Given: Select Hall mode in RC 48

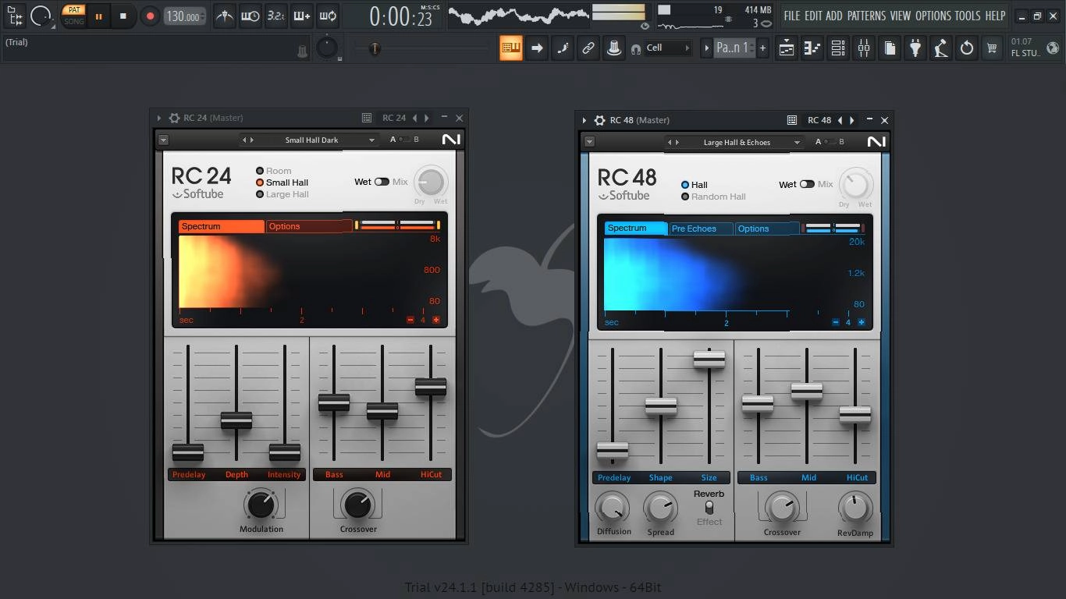Looking at the screenshot, I should [694, 185].
